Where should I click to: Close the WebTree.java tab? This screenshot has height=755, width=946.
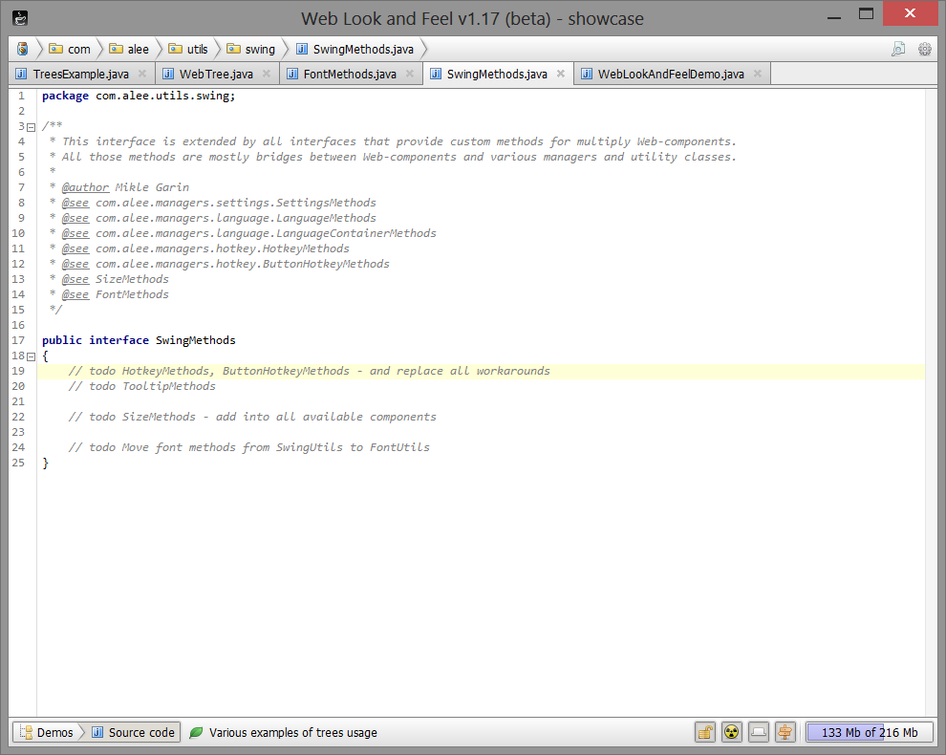pyautogui.click(x=266, y=74)
